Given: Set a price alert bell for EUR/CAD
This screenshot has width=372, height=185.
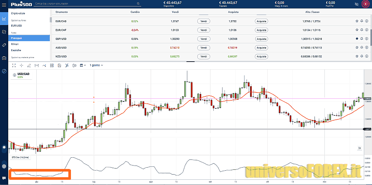Looking at the screenshot, I should (x=362, y=21).
